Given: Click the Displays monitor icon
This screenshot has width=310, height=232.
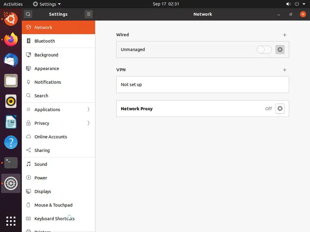Looking at the screenshot, I should tap(28, 191).
